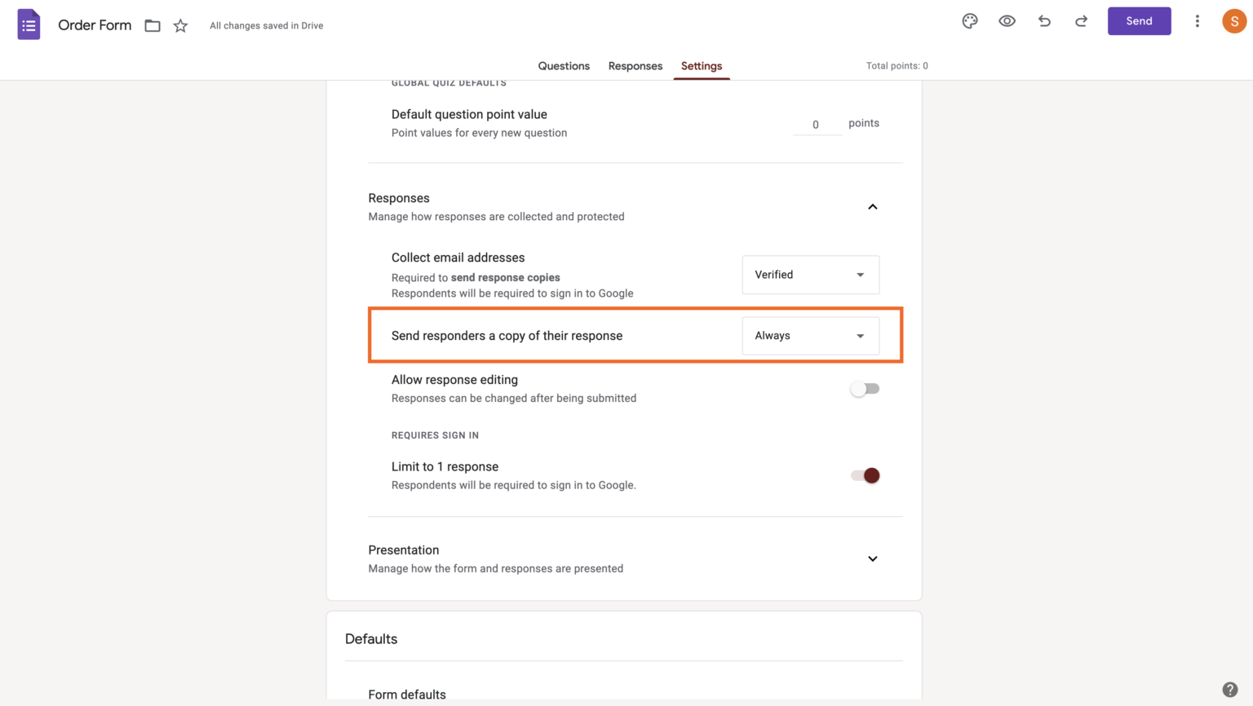1253x706 pixels.
Task: Switch to the Questions tab
Action: (x=564, y=66)
